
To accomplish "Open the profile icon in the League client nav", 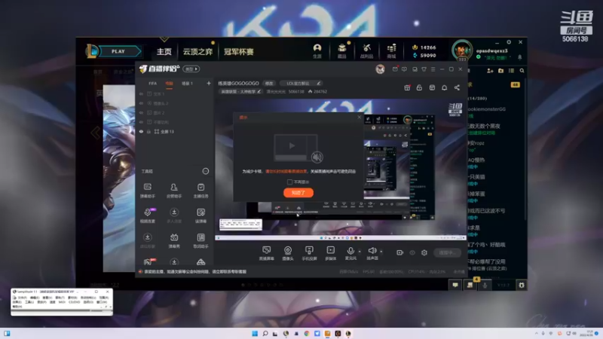I will [317, 50].
